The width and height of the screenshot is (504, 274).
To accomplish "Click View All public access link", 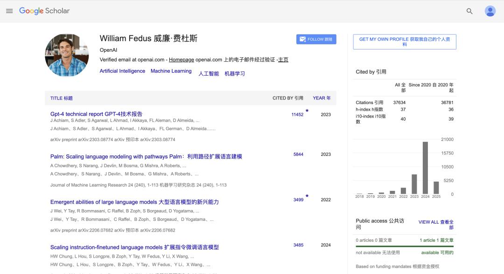I will click(436, 225).
